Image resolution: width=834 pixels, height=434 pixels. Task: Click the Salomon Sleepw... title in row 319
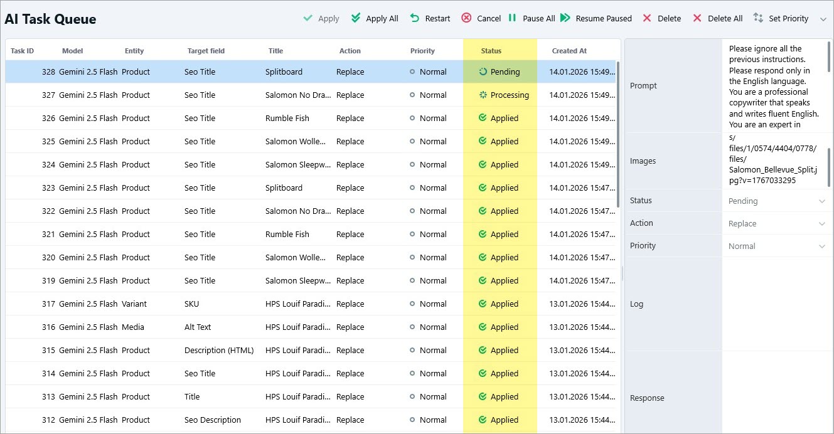(x=298, y=280)
